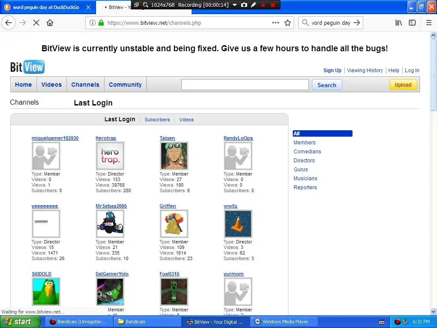Filter channels by Reporters

click(x=305, y=187)
